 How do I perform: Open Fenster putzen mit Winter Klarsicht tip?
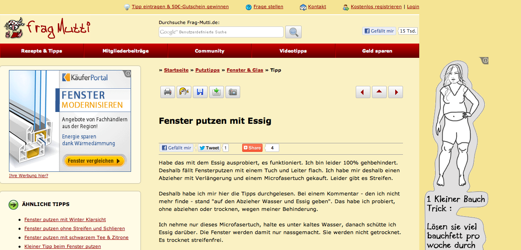(65, 219)
